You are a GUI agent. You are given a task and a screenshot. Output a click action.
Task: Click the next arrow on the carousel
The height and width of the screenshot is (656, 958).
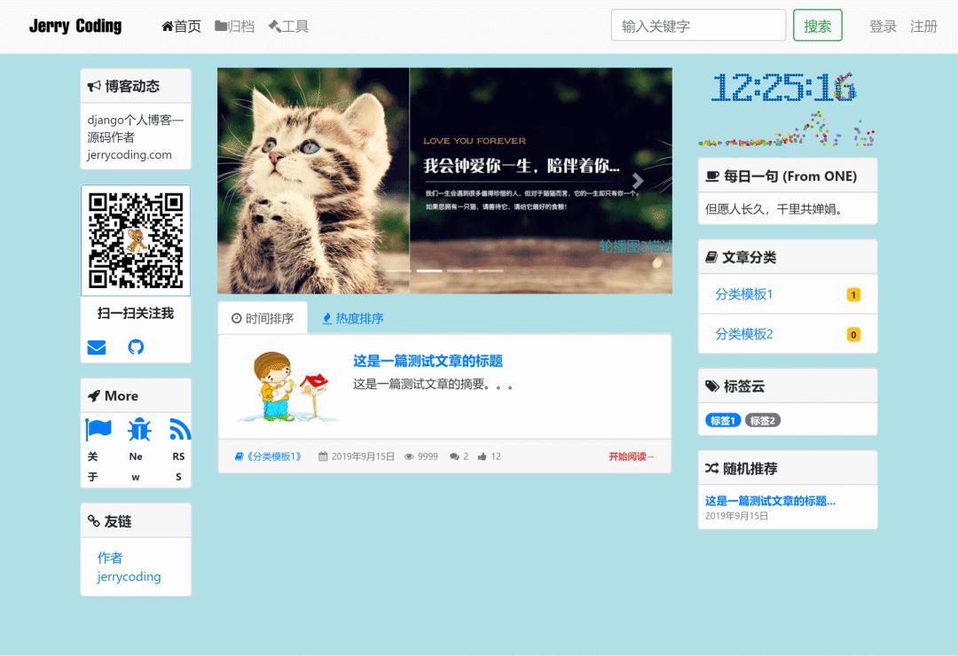636,181
